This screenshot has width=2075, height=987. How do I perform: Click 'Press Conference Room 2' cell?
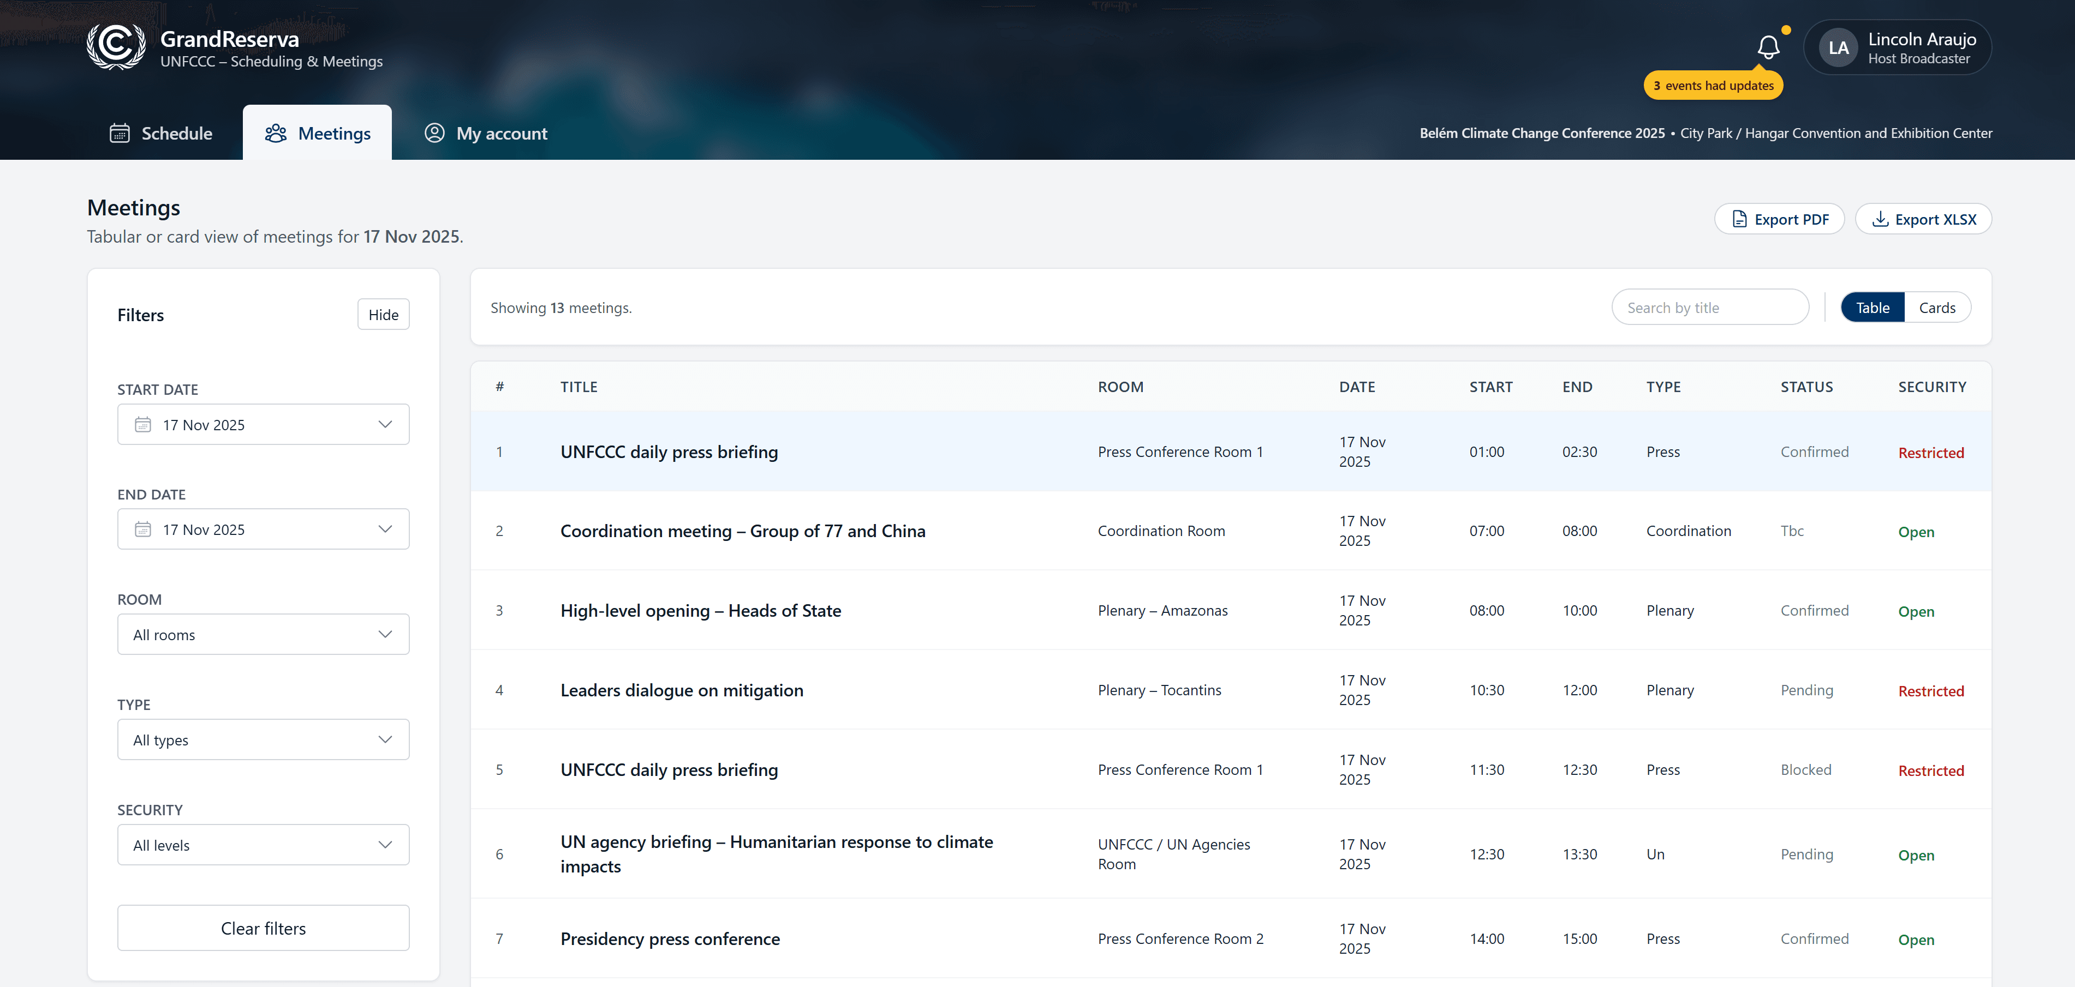[x=1180, y=940]
